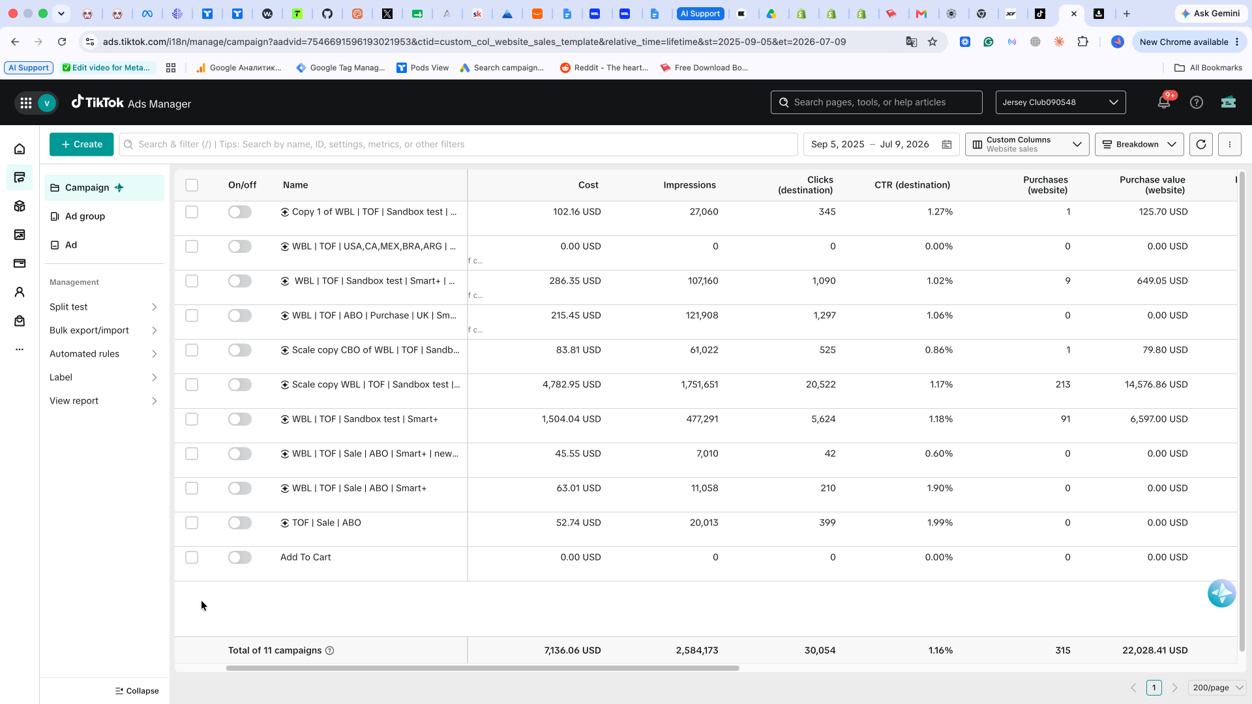
Task: Toggle on WBL | TOF | USA,CA,MEX,BRA,ARG campaign
Action: point(240,246)
